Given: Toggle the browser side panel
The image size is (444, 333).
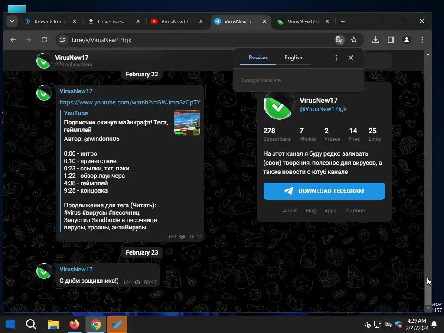Looking at the screenshot, I should (391, 40).
